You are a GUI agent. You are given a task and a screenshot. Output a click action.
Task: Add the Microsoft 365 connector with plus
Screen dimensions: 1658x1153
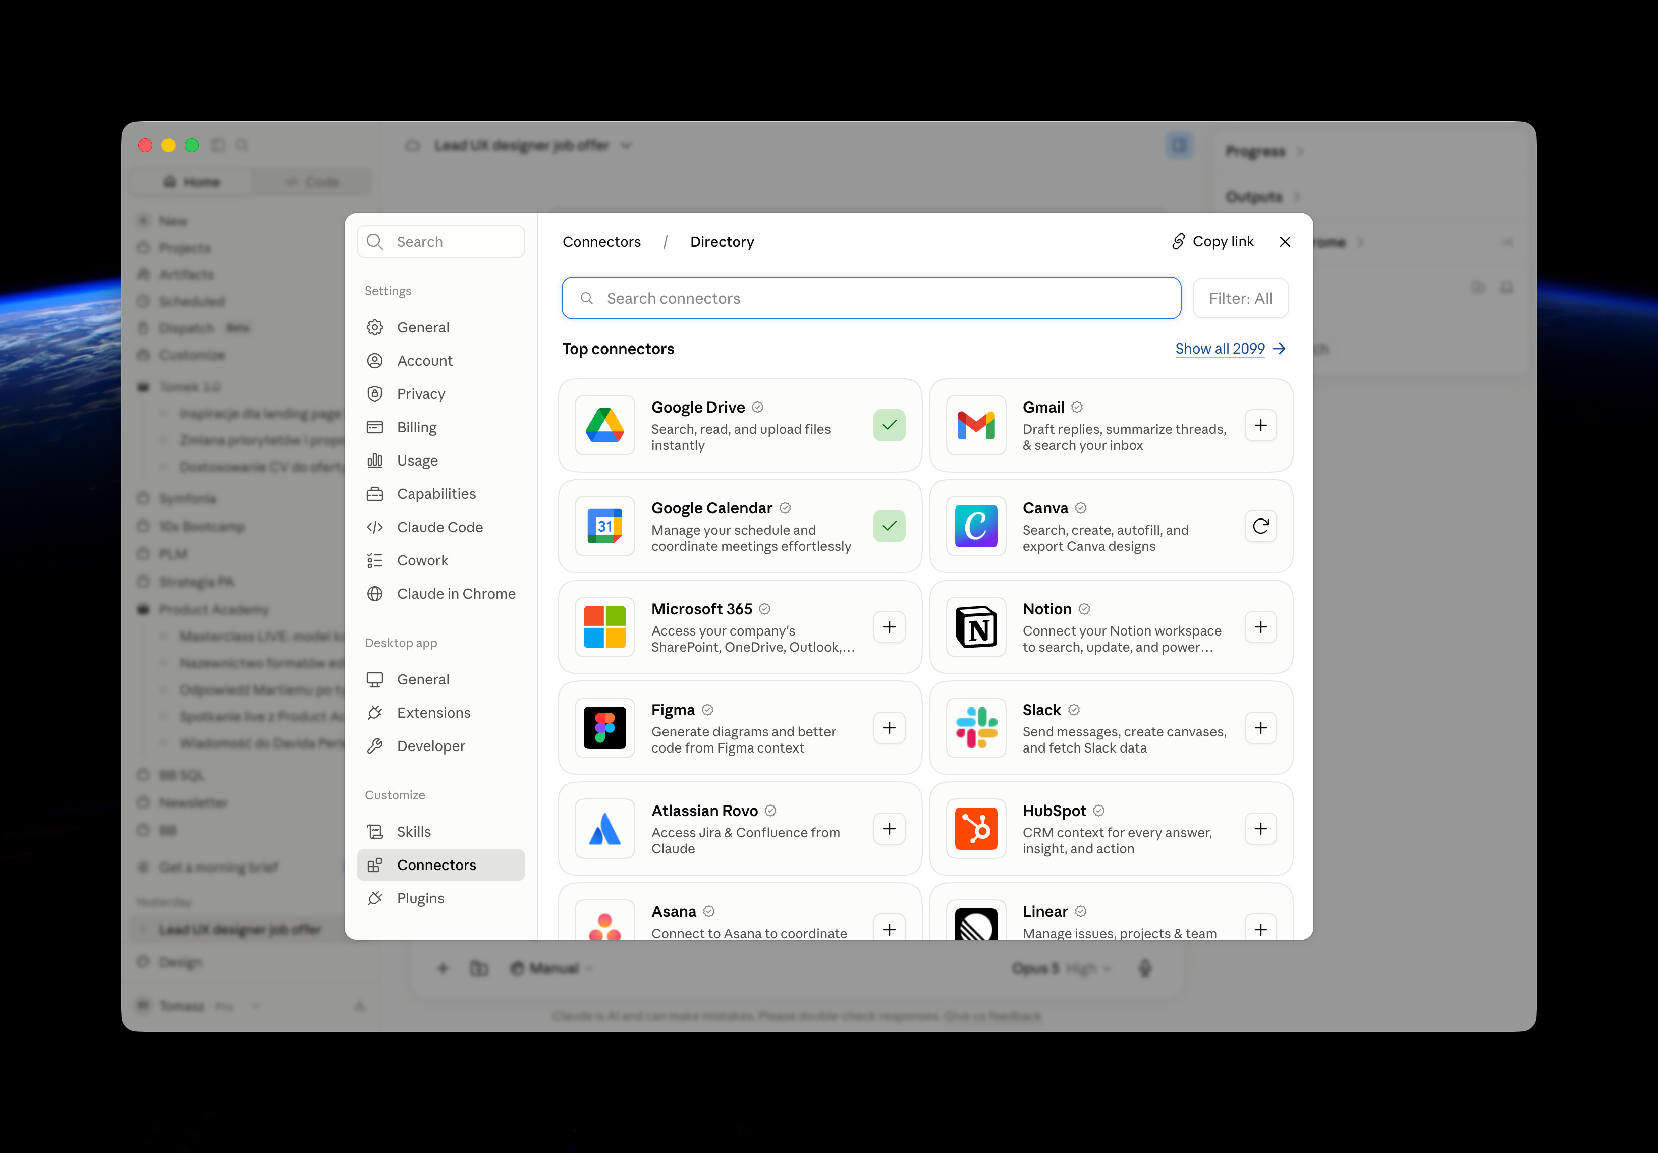890,626
